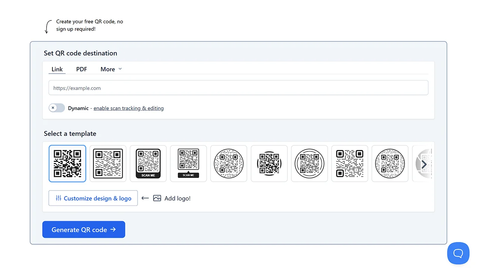Screen dimensions: 477x268
Task: Click the enable scan tracking & editing link
Action: [129, 108]
